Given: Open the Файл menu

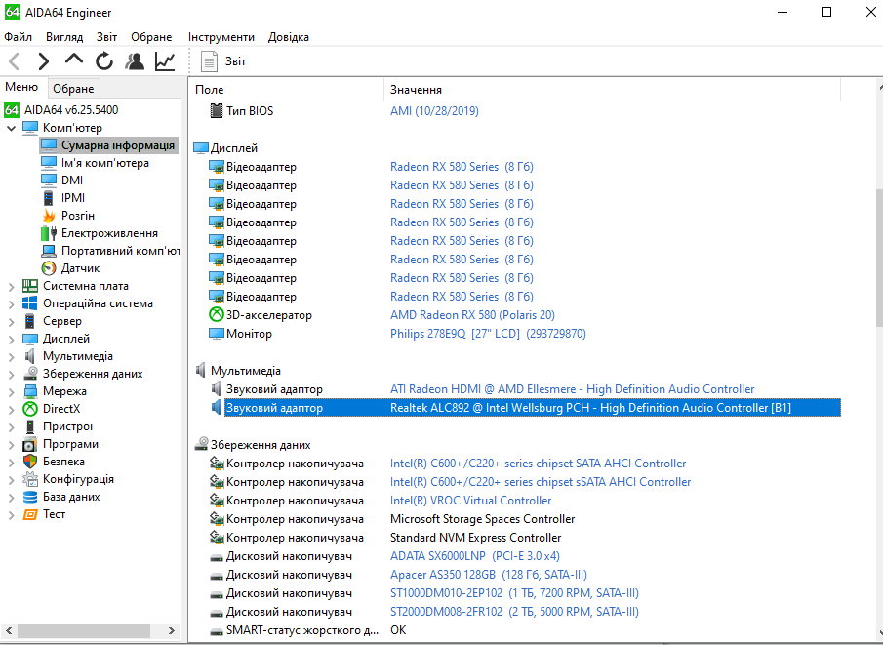Looking at the screenshot, I should tap(18, 37).
